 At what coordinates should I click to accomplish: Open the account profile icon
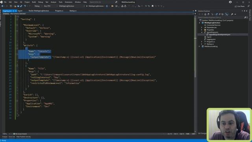click(230, 2)
